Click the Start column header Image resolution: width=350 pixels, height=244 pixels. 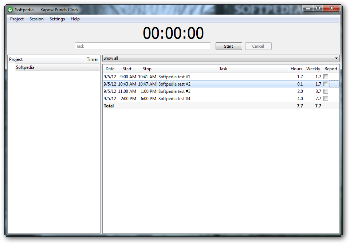pyautogui.click(x=127, y=69)
